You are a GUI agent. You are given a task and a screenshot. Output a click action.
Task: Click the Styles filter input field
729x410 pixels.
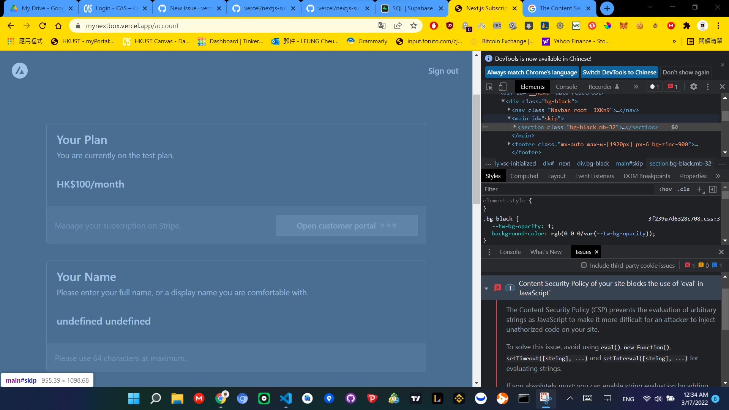[x=568, y=189]
